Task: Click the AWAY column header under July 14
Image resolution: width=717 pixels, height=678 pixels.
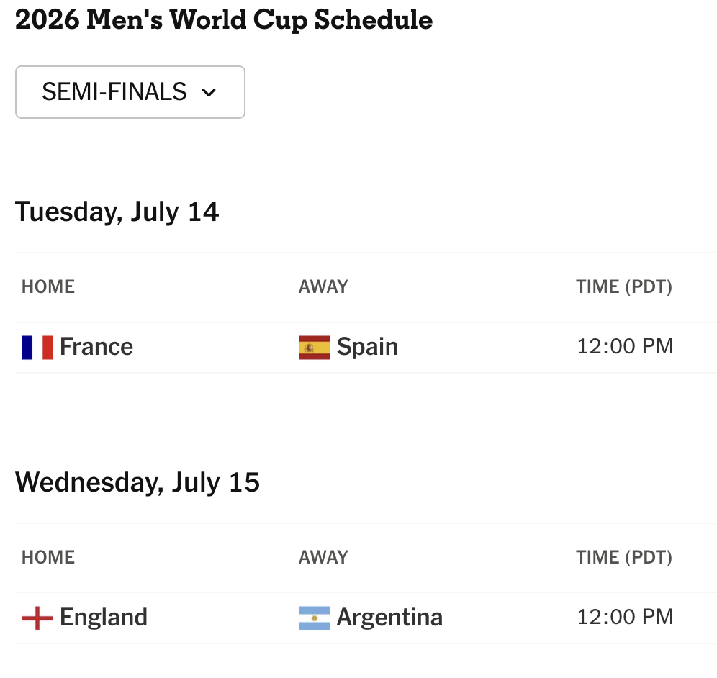Action: click(323, 286)
